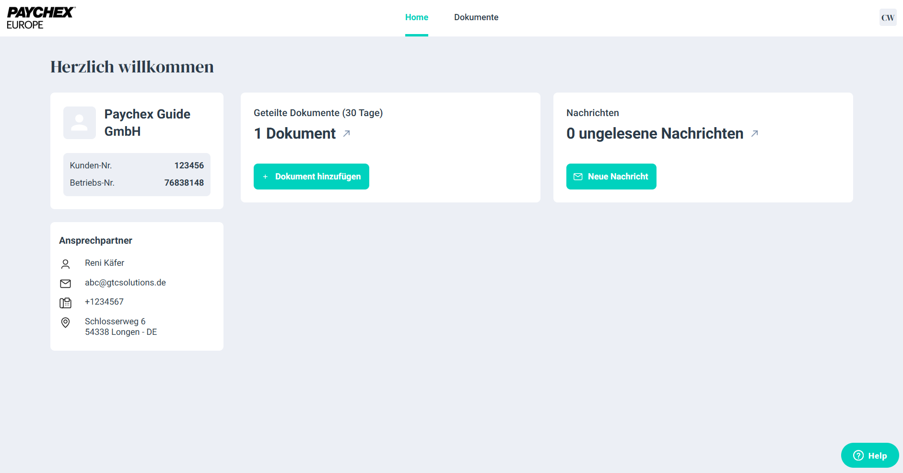Viewport: 903px width, 473px height.
Task: Switch to the Home tab
Action: [x=416, y=17]
